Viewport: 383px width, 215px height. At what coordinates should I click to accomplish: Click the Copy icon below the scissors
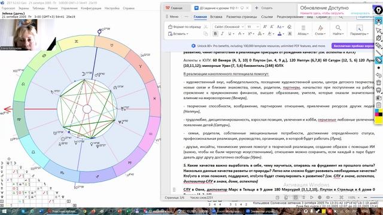[206, 33]
